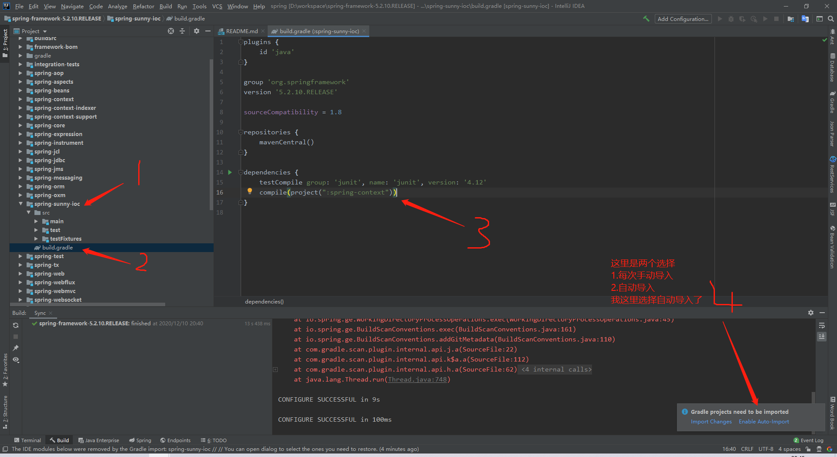Click the 6: TODO tool window button
The height and width of the screenshot is (457, 837).
(214, 440)
